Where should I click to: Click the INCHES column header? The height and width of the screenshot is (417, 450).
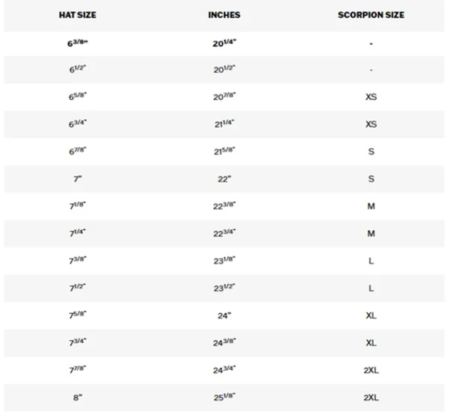coord(224,15)
